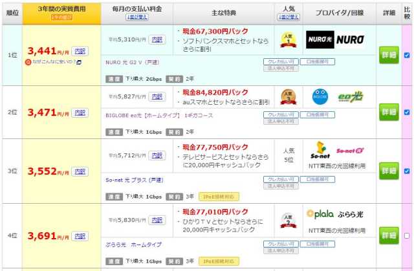Uncheck the compare checkbox for rank 2 BIGLOBE
Screen dimensions: 414x271
point(407,112)
